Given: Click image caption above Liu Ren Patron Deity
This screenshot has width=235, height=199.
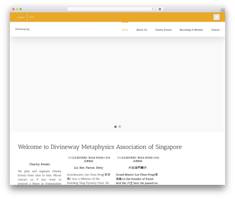Looking at the screenshot, I should click(x=88, y=159).
